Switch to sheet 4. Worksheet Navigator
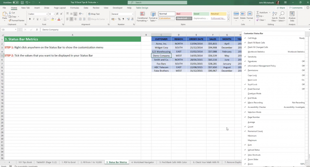Viewport: 310px width, 167px height. coord(143,162)
